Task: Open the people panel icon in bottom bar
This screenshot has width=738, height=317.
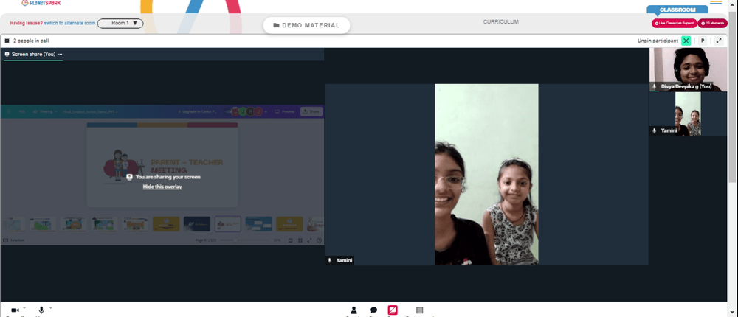Action: pos(354,310)
